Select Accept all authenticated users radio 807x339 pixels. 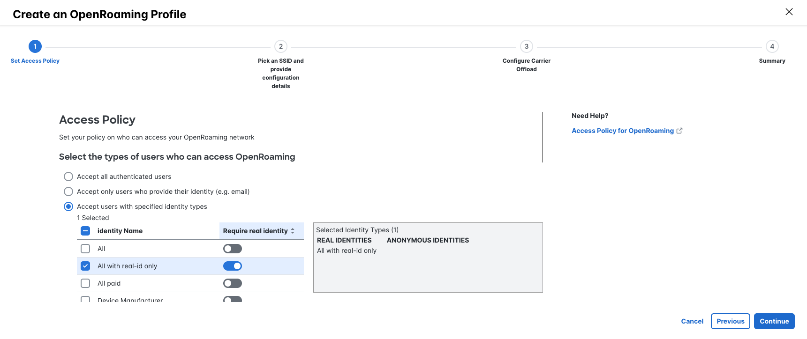click(x=68, y=177)
